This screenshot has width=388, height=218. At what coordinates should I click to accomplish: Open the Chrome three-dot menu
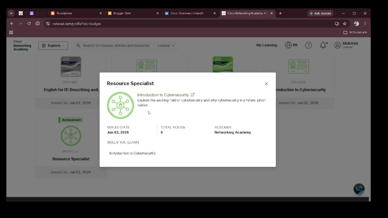(365, 24)
